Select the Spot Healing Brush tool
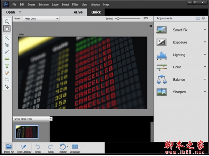The height and width of the screenshot is (156, 209). coord(7,73)
